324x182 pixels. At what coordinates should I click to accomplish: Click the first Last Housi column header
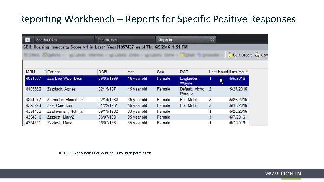pos(218,72)
